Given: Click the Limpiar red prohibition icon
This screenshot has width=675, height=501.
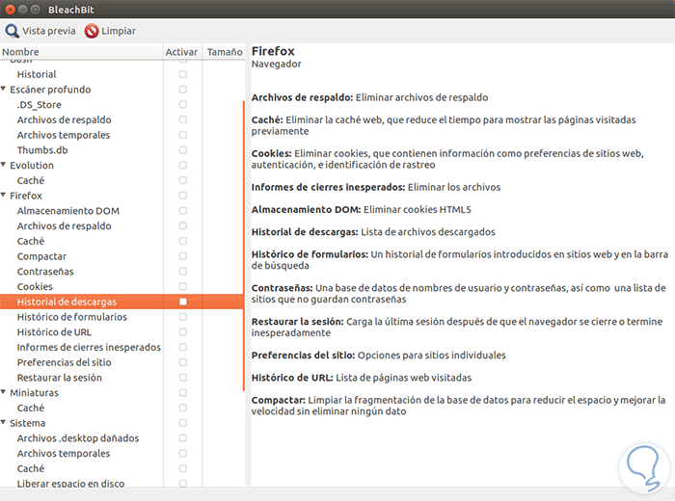Looking at the screenshot, I should tap(92, 31).
